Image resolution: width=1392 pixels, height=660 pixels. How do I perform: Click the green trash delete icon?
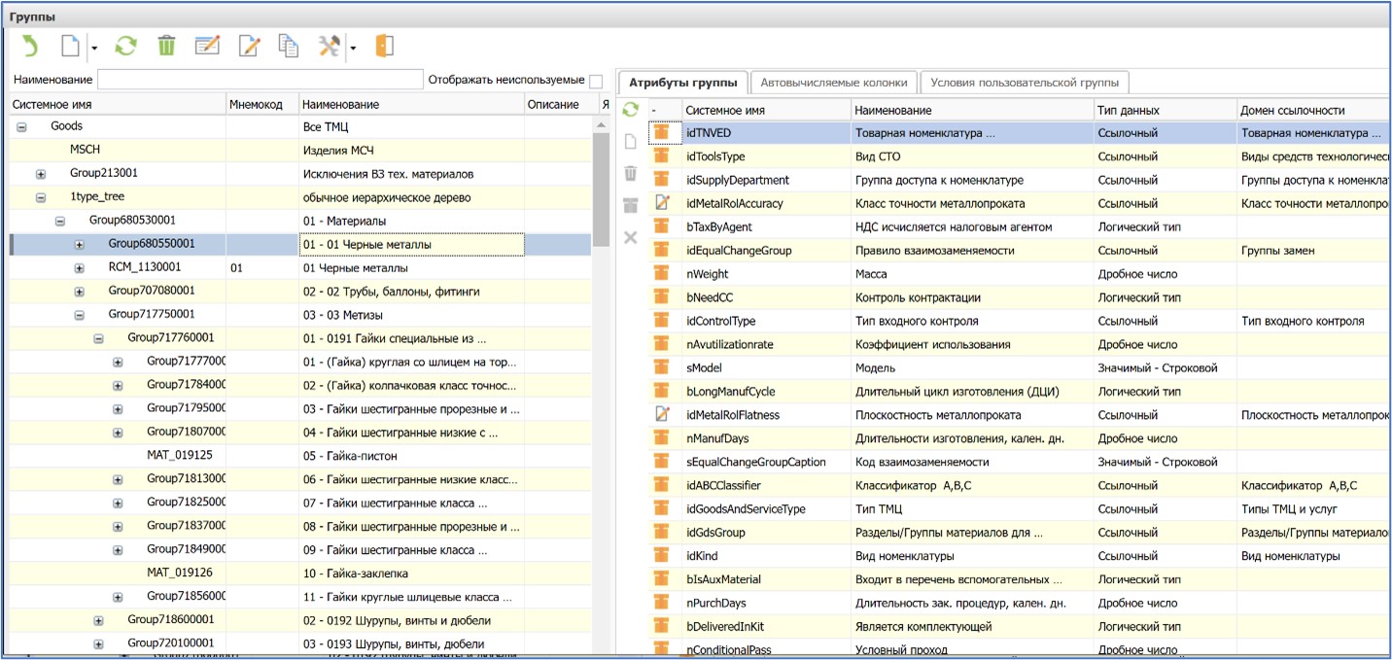167,46
